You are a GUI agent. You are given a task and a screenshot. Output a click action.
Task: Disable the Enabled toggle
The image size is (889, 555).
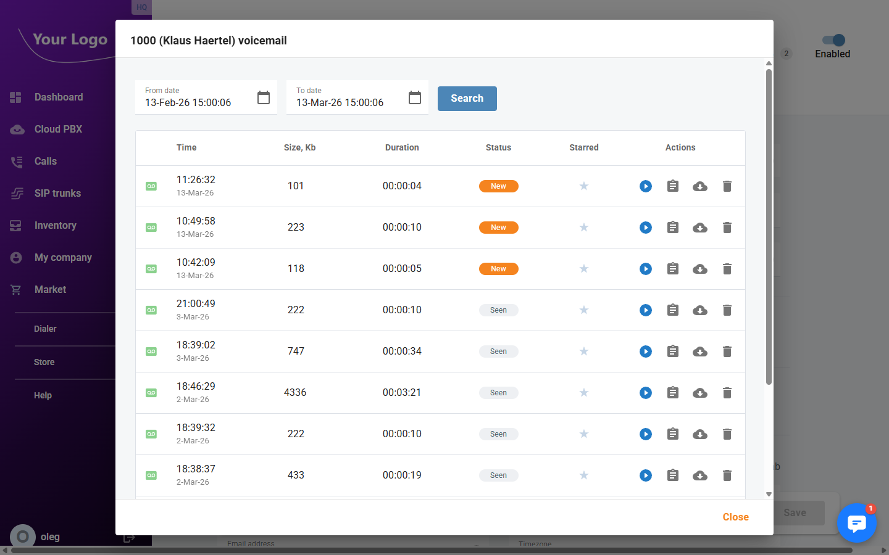pos(832,38)
